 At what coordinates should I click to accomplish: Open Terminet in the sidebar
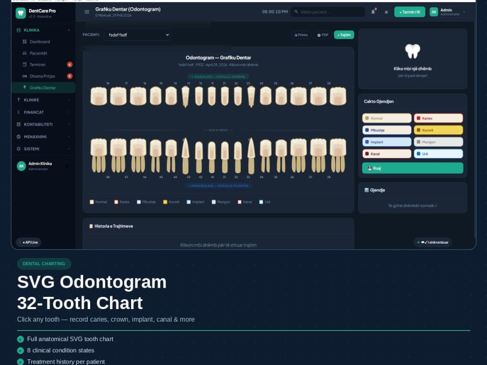(43, 65)
